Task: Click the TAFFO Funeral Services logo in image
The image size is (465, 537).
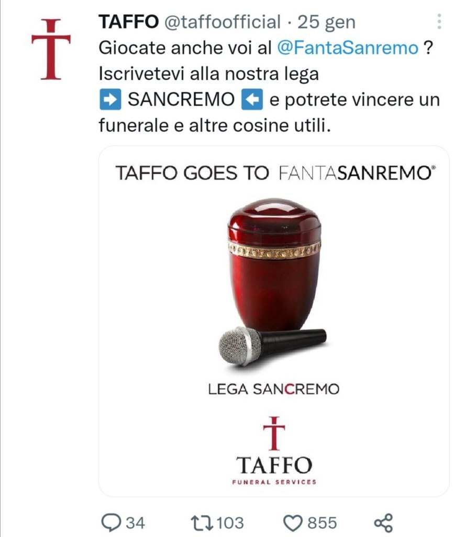Action: point(274,450)
